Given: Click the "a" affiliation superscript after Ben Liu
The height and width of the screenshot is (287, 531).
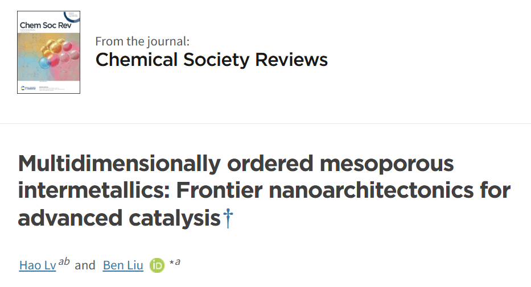Looking at the screenshot, I should (178, 261).
